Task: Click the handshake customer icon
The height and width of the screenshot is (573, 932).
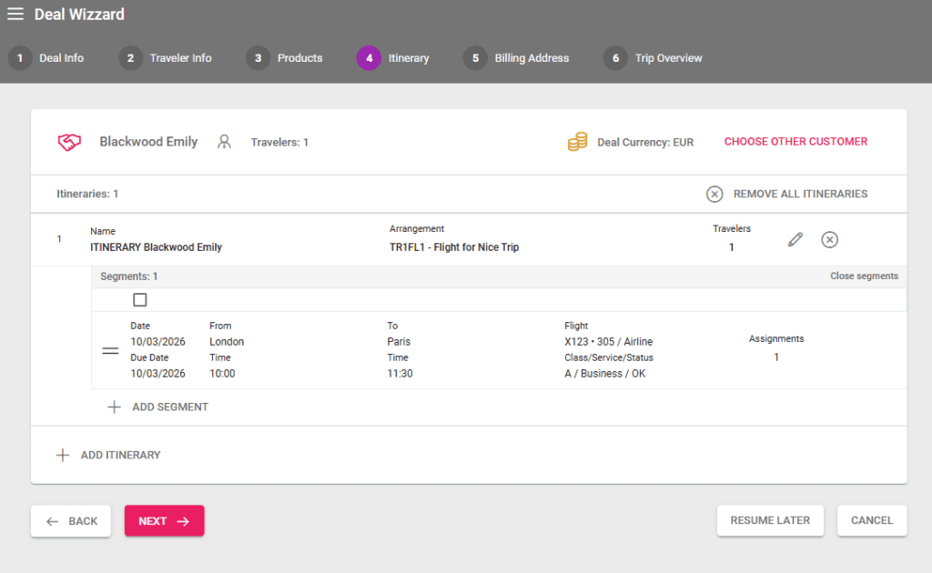Action: point(70,142)
